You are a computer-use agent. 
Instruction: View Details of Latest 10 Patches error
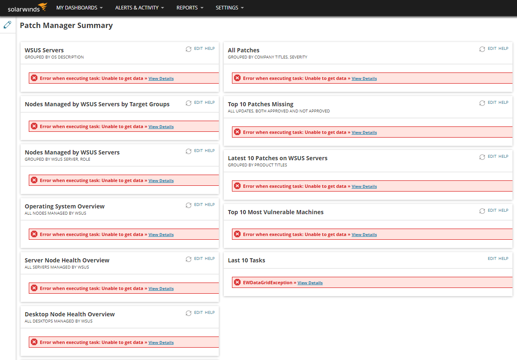pos(364,186)
